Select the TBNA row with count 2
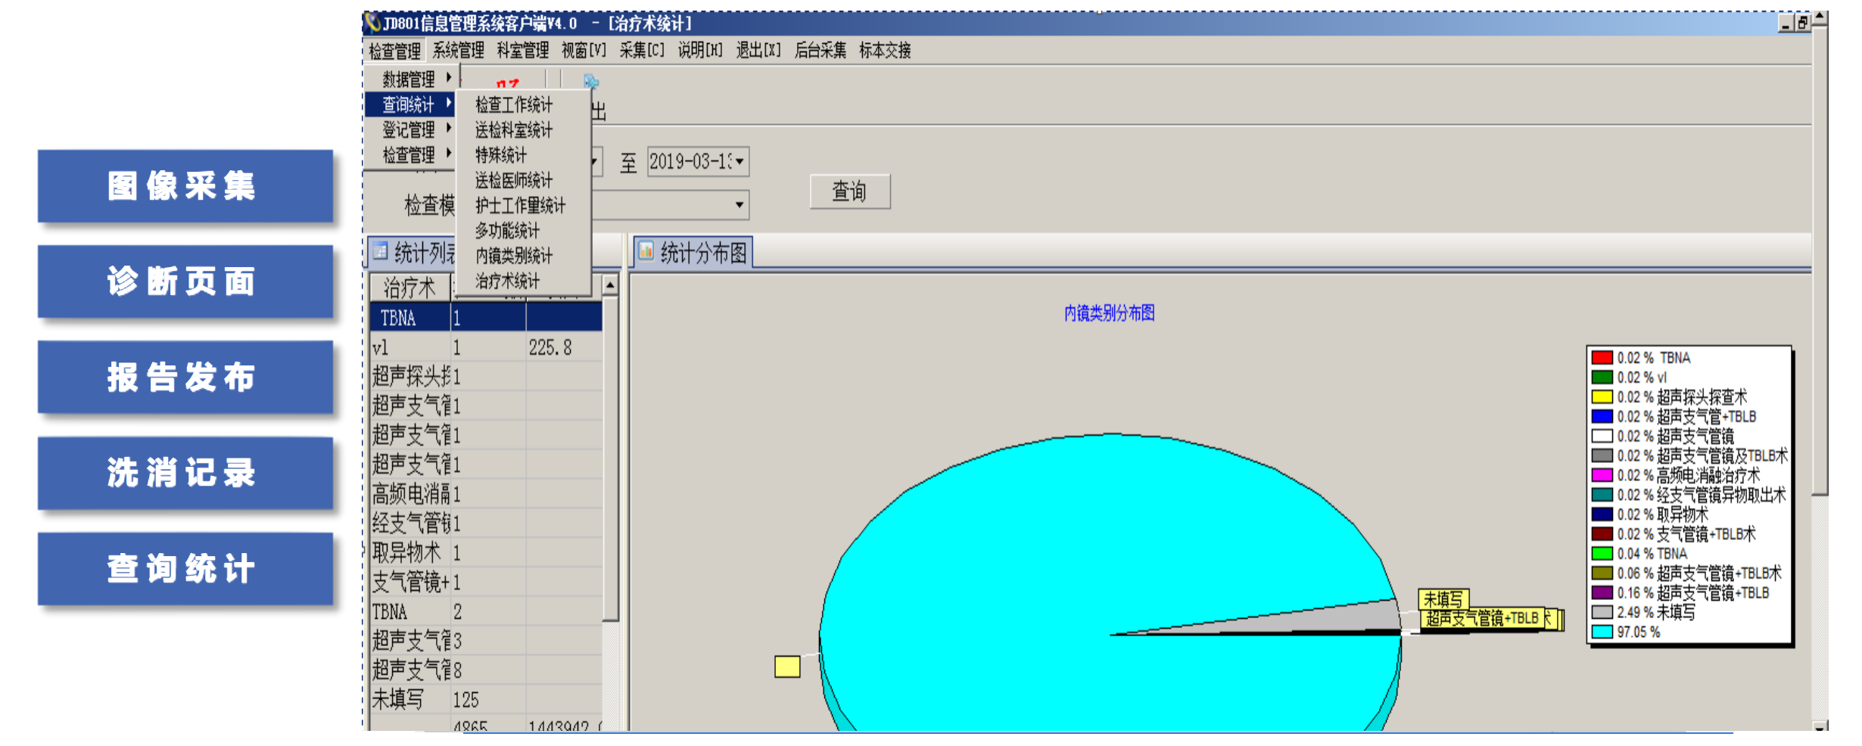The image size is (1862, 746). tap(486, 611)
